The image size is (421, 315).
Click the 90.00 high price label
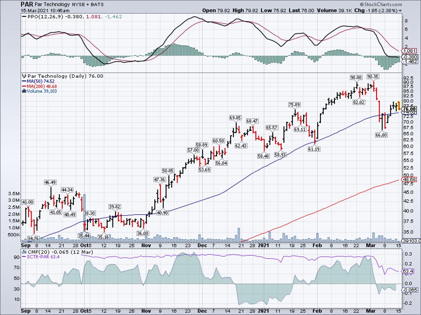[356, 77]
